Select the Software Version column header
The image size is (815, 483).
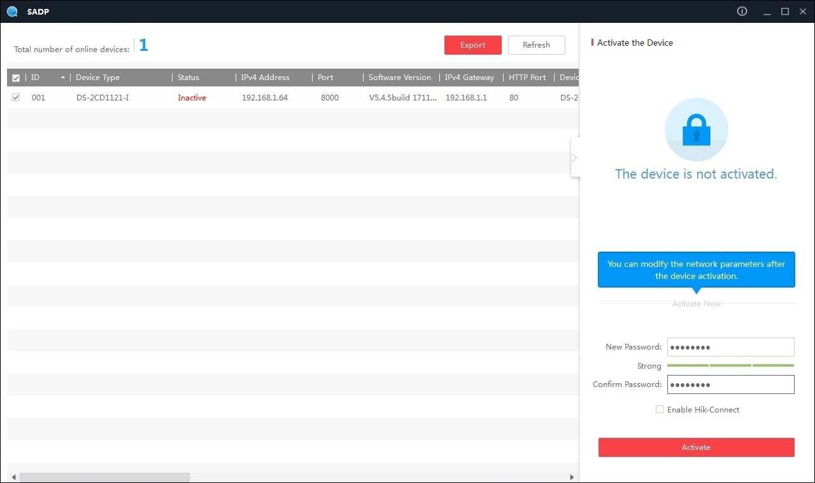click(400, 77)
